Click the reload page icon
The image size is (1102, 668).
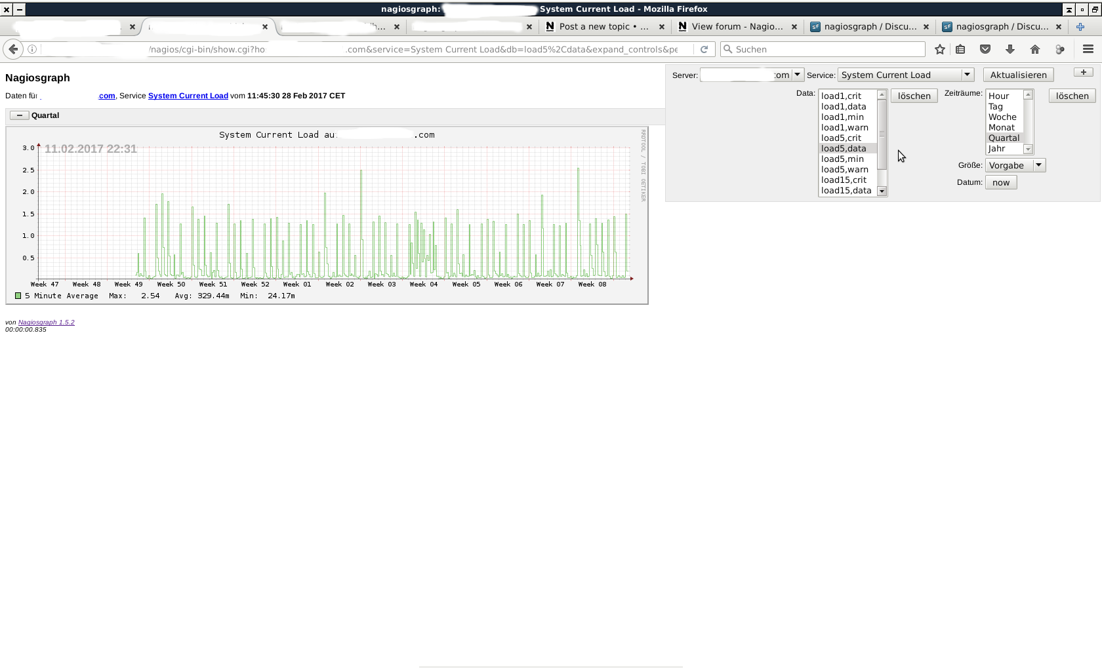click(704, 49)
